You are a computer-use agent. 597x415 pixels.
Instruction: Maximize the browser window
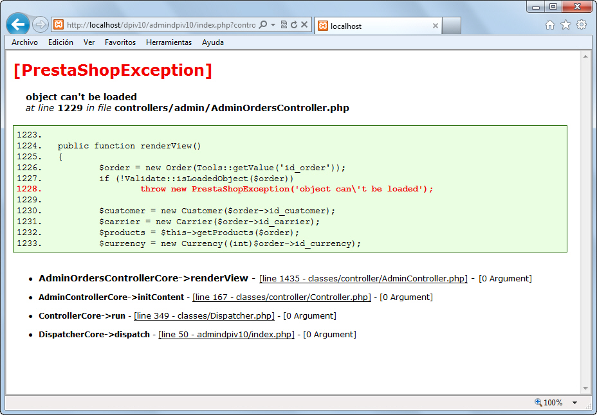(x=553, y=6)
